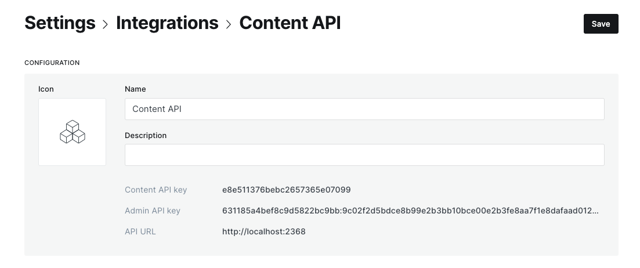Select the Content API key value
640x268 pixels.
pos(286,190)
